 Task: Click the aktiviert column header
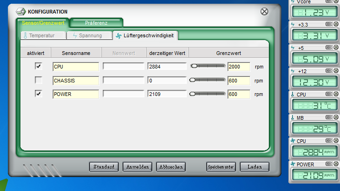pos(35,53)
